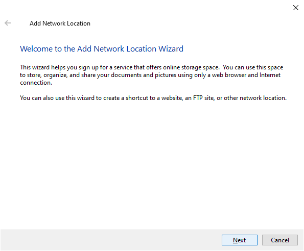Click the word 'Wizard' in the blue heading

click(171, 49)
